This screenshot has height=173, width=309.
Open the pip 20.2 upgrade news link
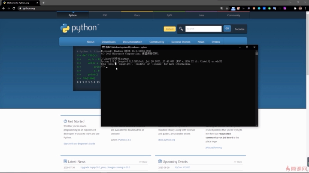point(105,167)
